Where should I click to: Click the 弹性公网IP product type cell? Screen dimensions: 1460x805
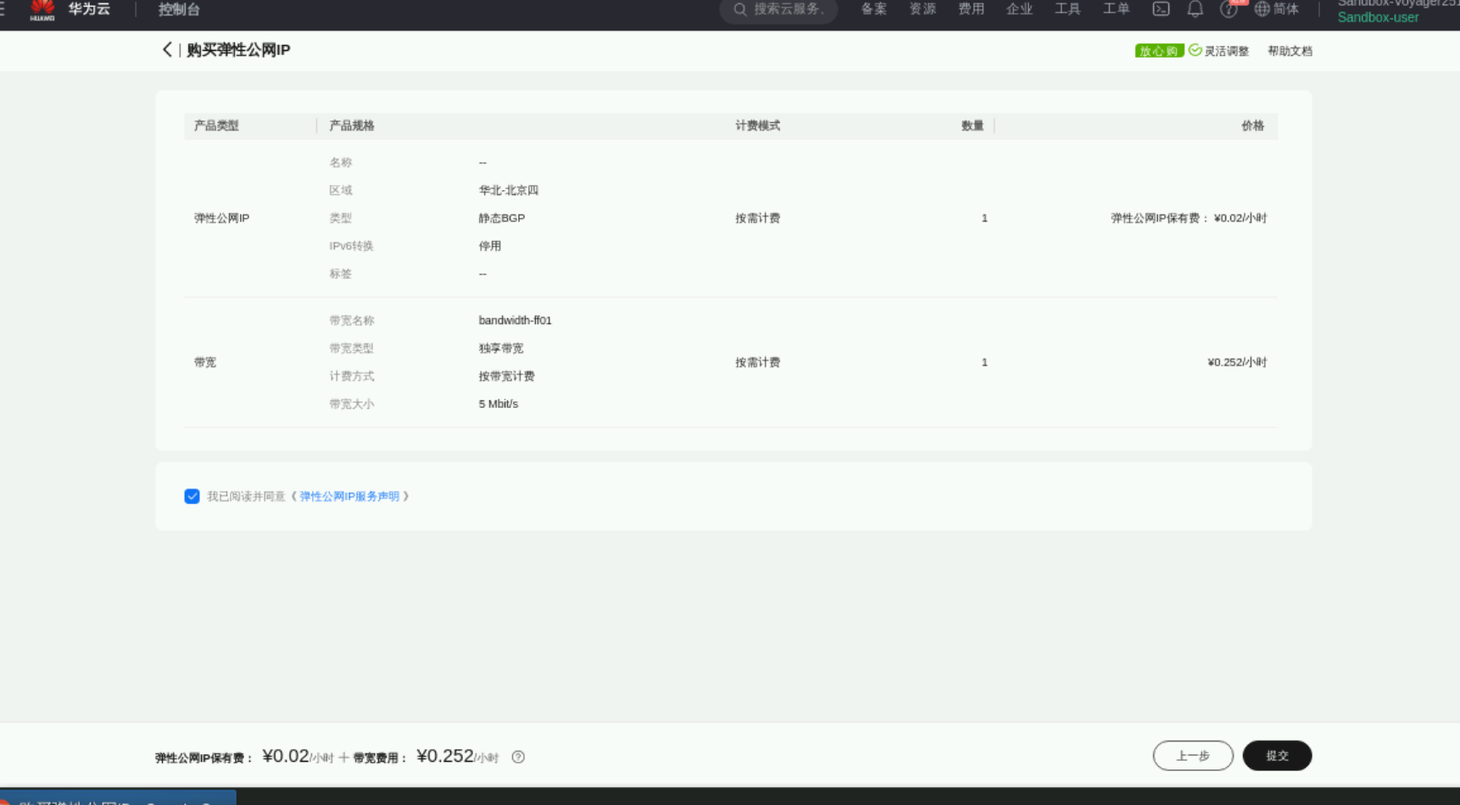(221, 218)
